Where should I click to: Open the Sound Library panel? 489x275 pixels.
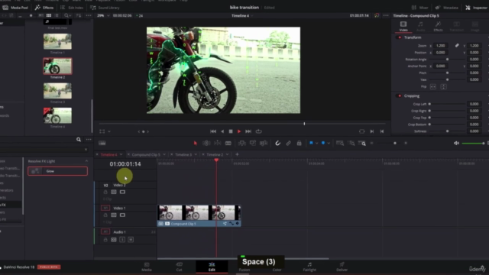click(105, 8)
